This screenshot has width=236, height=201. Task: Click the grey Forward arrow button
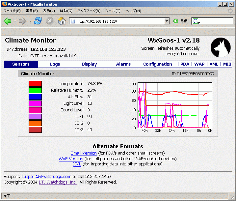click(23, 21)
